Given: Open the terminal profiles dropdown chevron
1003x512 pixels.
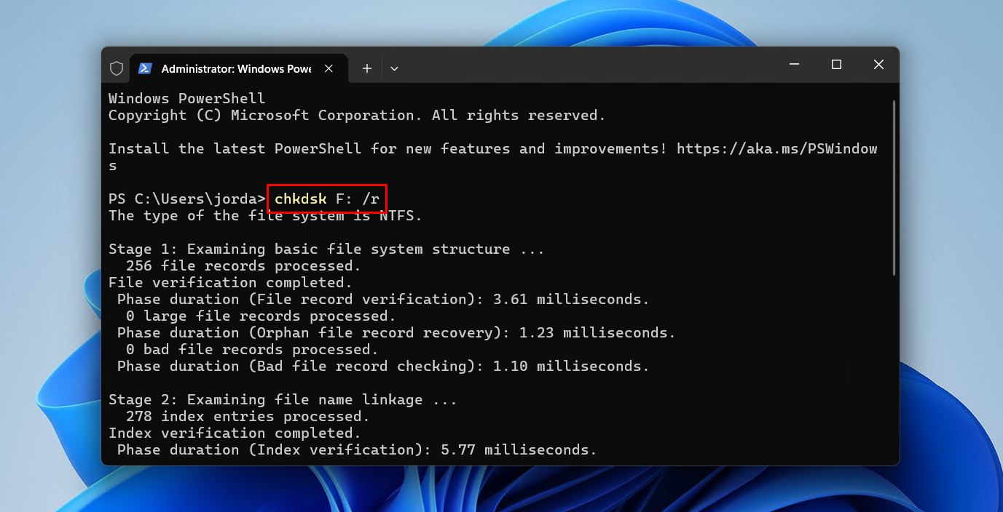Looking at the screenshot, I should [x=394, y=68].
